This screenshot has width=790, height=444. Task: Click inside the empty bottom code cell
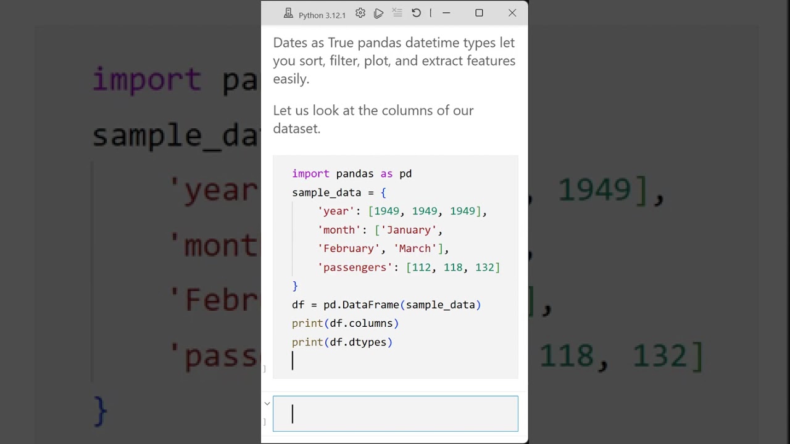click(x=396, y=414)
